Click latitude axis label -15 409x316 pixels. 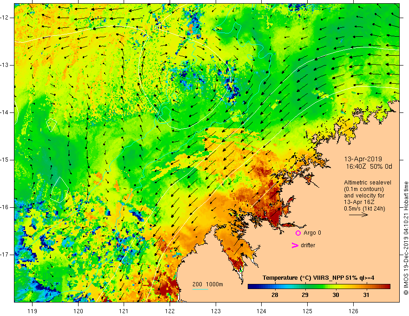(x=5, y=160)
